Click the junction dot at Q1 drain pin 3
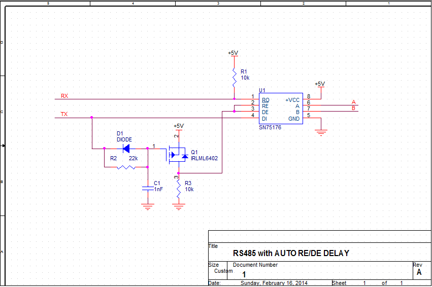This screenshot has width=432, height=287. [179, 173]
